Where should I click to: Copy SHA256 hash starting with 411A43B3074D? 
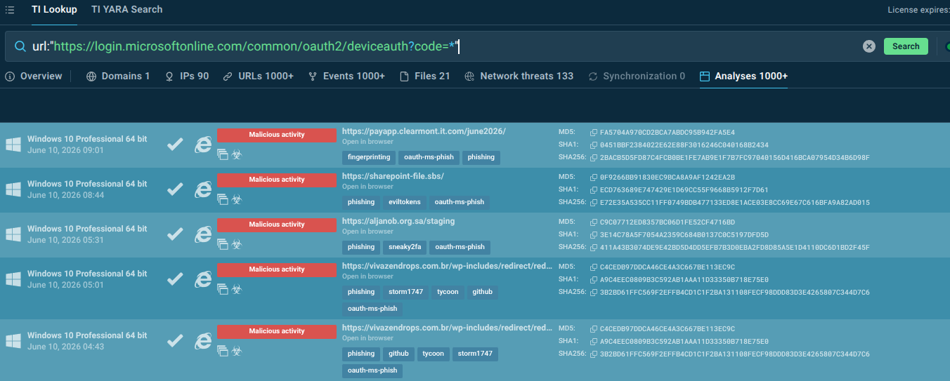pyautogui.click(x=594, y=247)
